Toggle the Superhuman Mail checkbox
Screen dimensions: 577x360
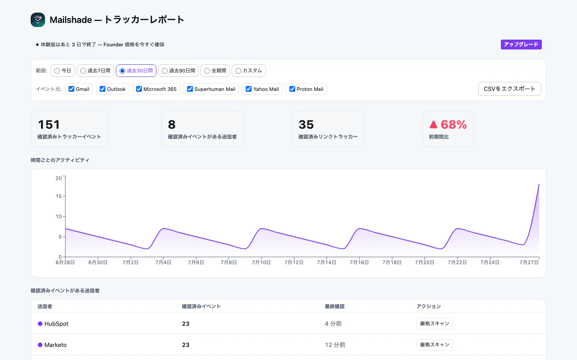[x=190, y=89]
